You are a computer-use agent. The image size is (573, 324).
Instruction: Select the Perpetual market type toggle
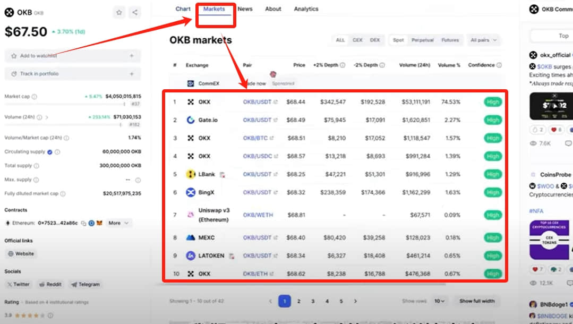pos(422,40)
